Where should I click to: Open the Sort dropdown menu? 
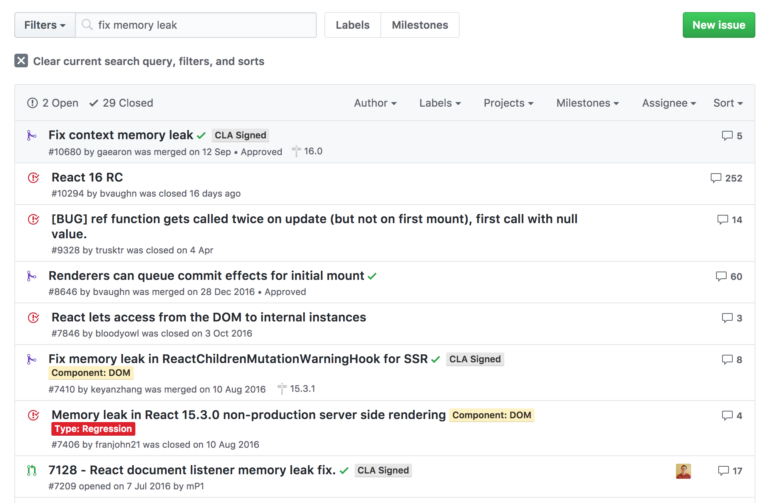728,103
